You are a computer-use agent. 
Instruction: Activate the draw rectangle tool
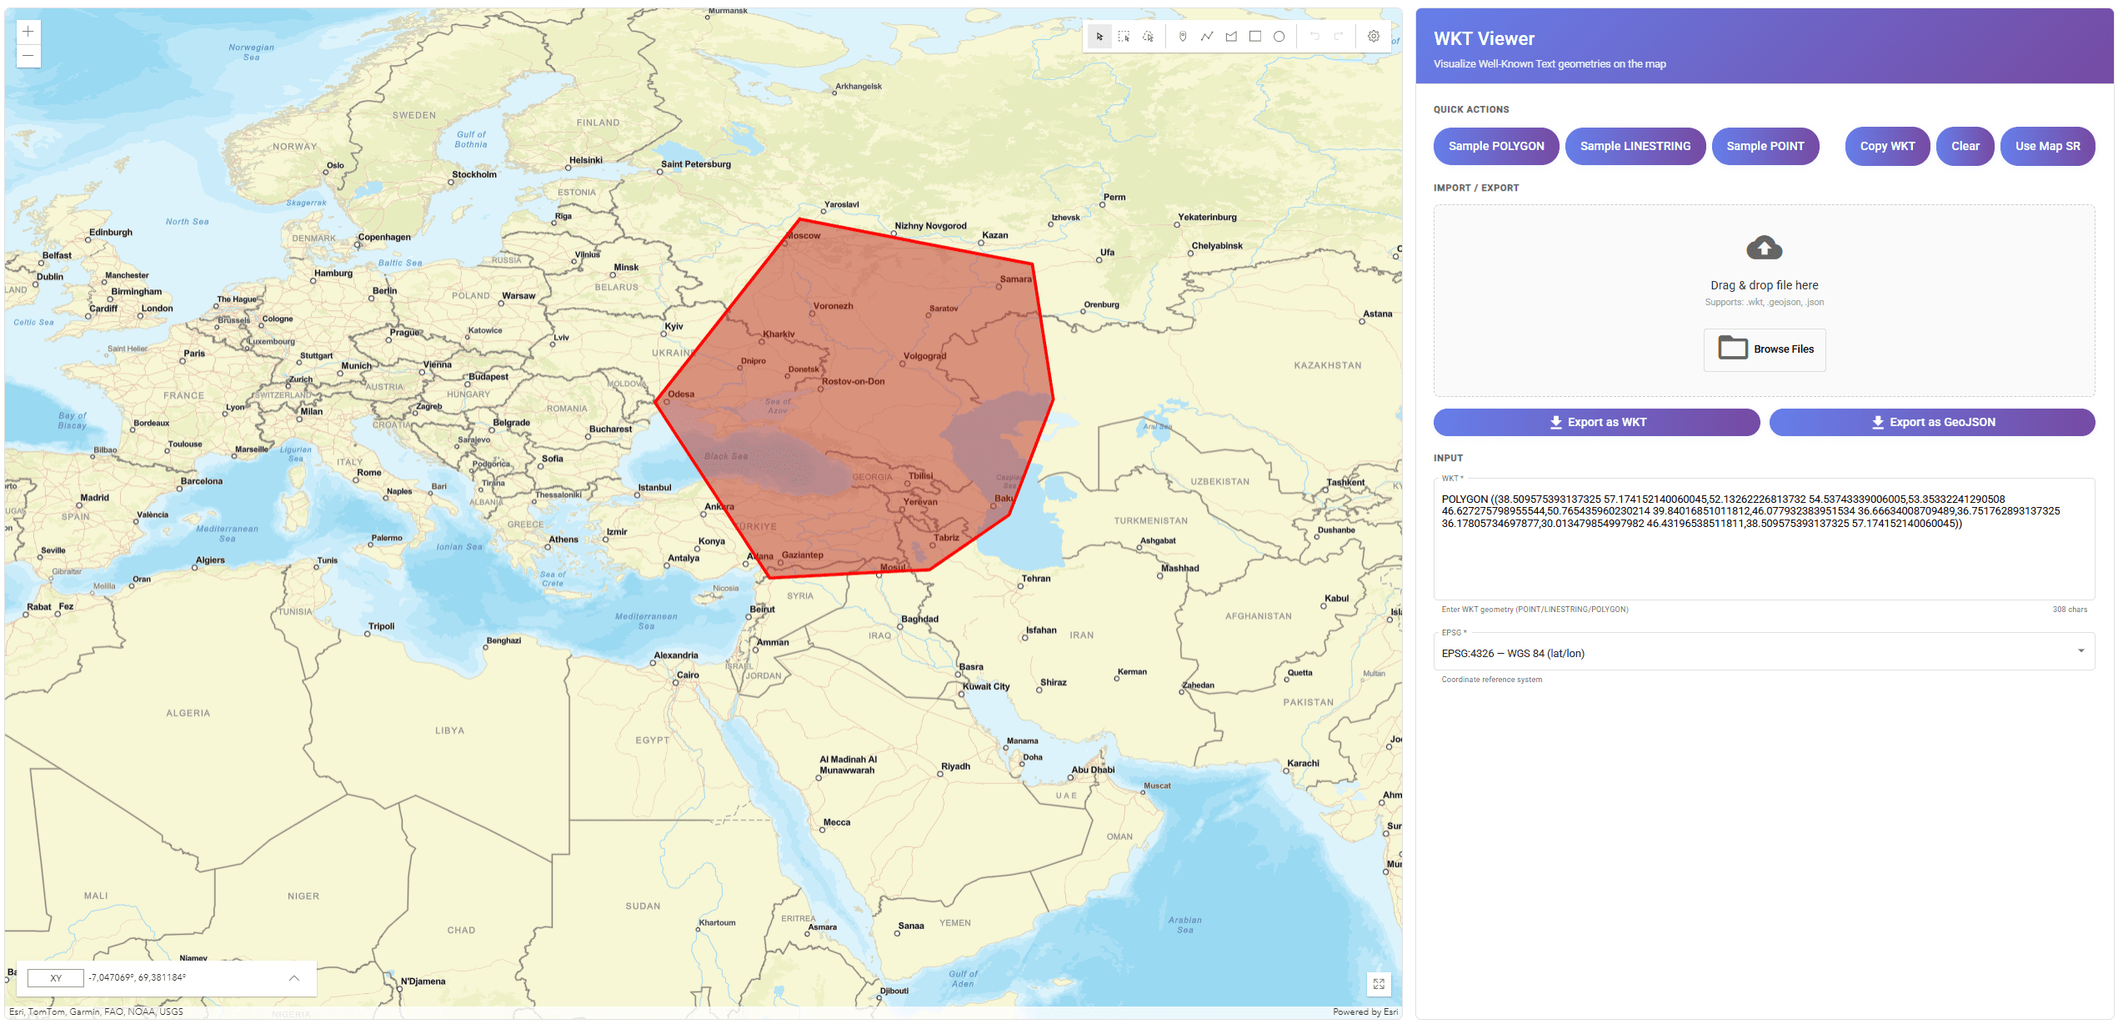tap(1254, 37)
